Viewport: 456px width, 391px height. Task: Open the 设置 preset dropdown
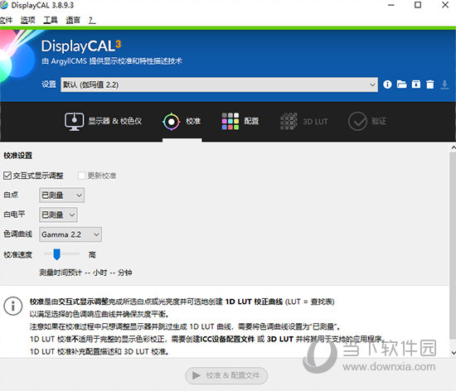[219, 84]
